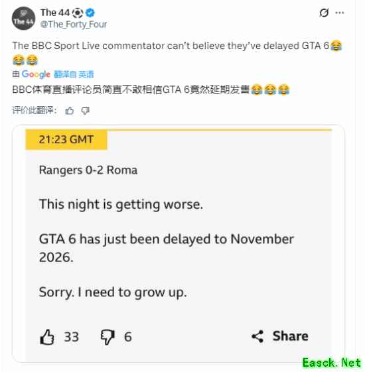Dislike the BBC comment with thumbs down
365x372 pixels.
coord(108,337)
